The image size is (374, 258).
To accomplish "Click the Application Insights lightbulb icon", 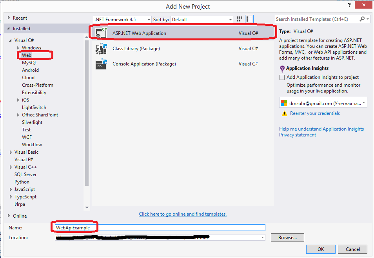I will coord(282,69).
